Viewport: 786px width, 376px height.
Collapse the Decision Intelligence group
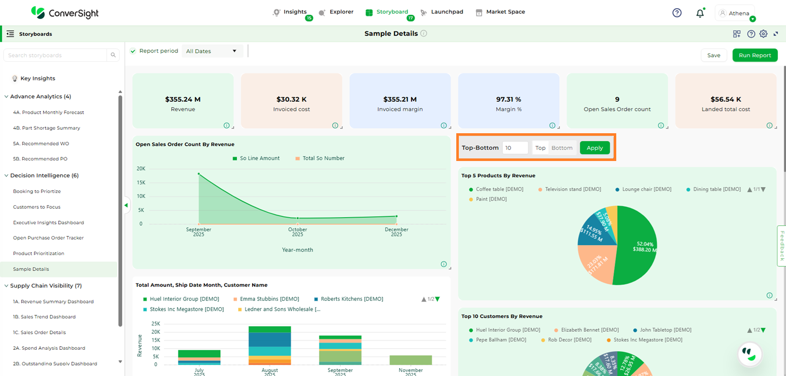point(6,175)
